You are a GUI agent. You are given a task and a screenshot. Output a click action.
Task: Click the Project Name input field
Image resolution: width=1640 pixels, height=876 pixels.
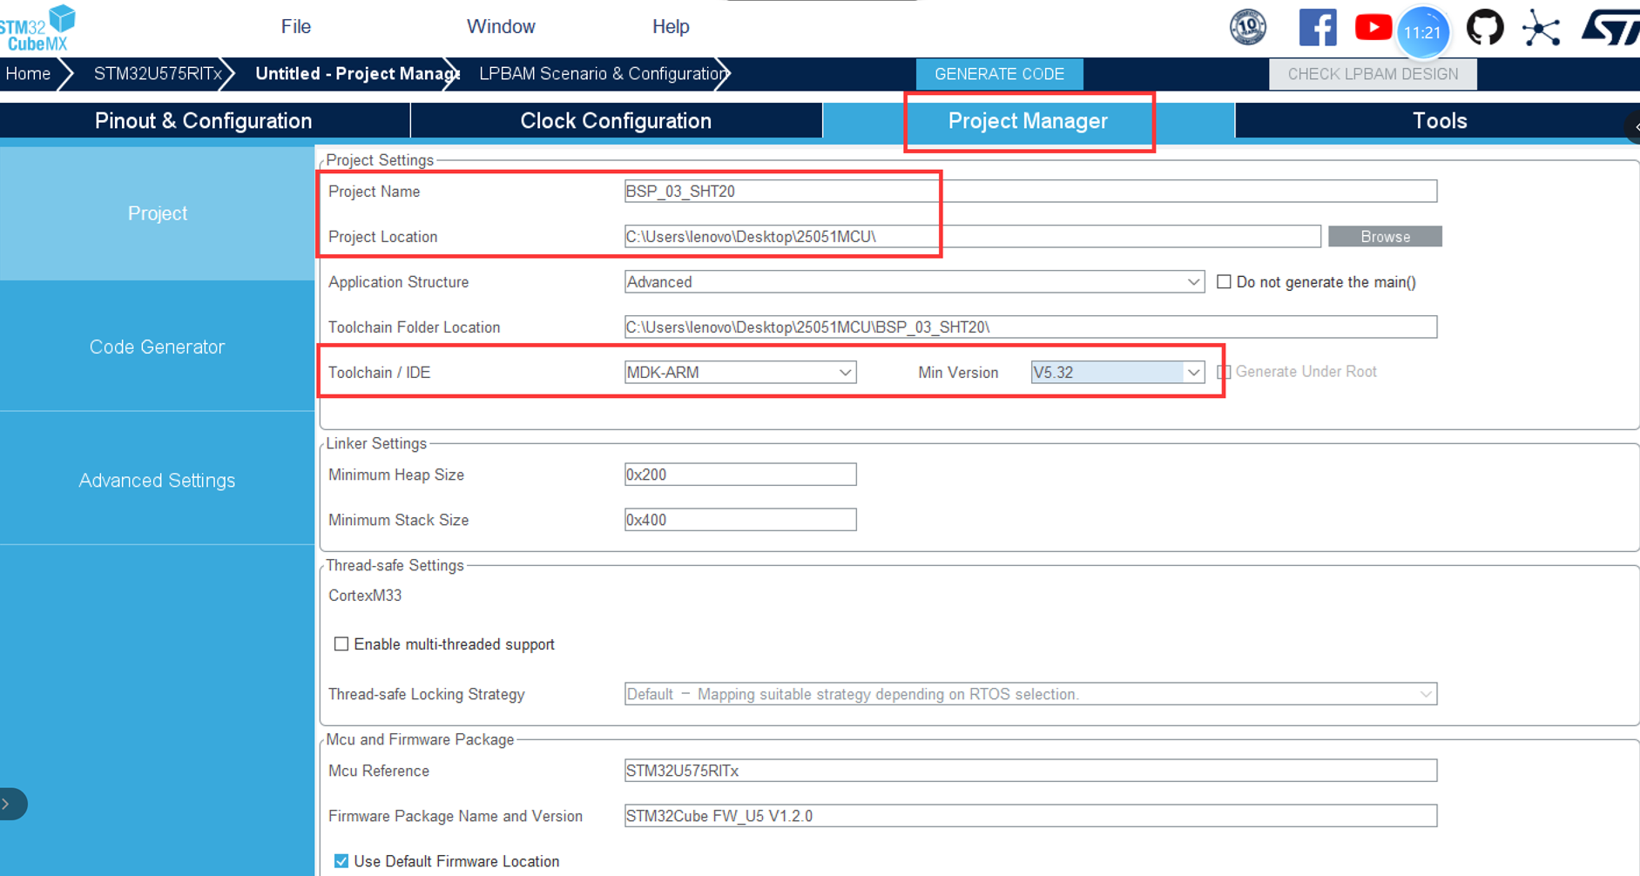1030,192
